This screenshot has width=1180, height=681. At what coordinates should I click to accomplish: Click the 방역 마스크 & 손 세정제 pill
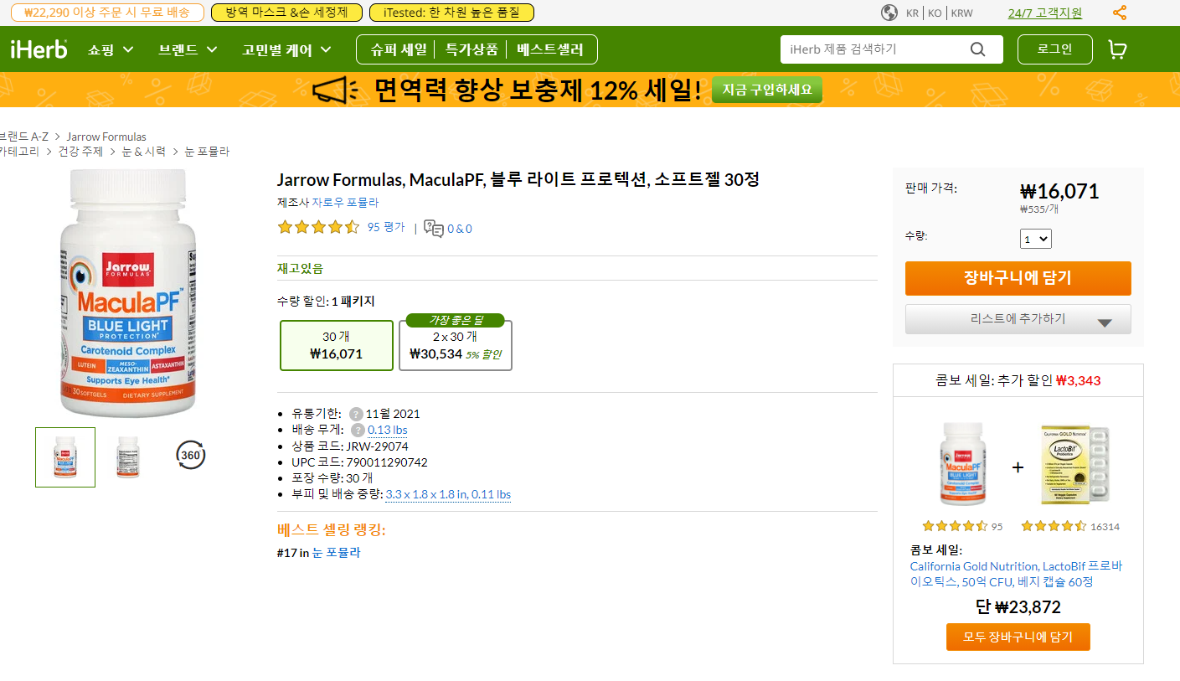point(286,13)
